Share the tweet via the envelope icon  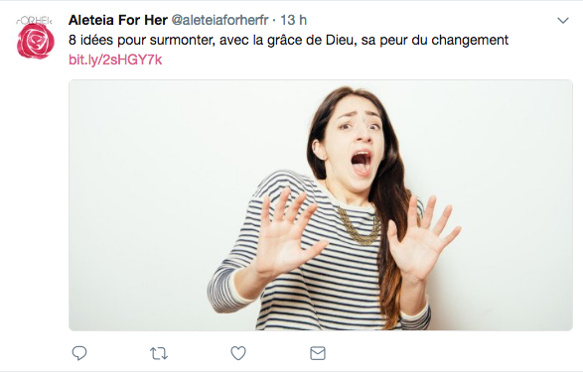click(x=318, y=353)
